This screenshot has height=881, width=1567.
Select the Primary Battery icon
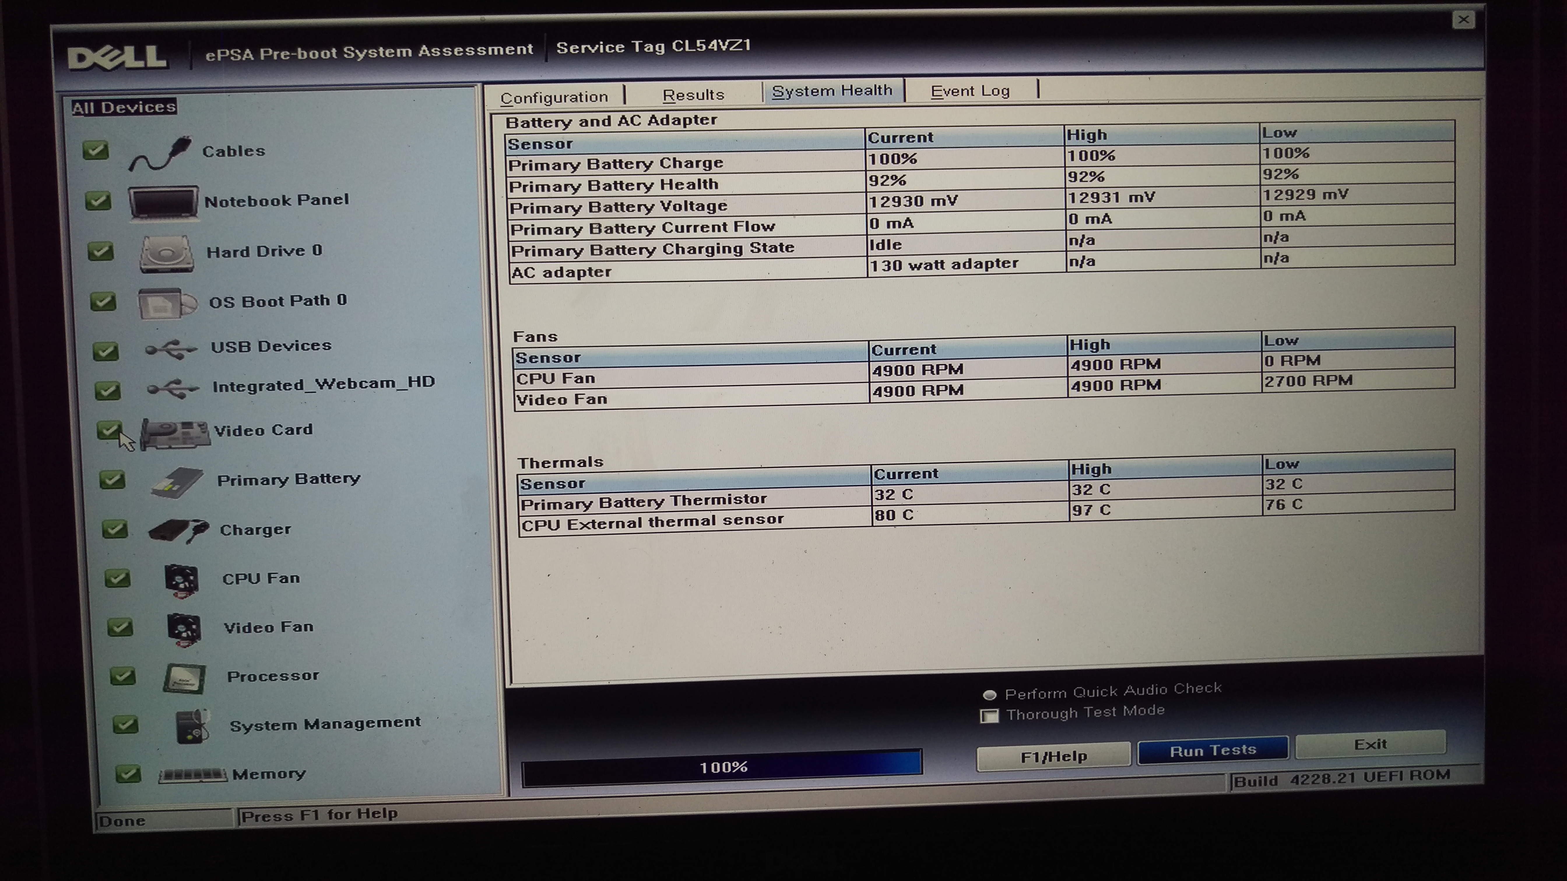tap(176, 483)
